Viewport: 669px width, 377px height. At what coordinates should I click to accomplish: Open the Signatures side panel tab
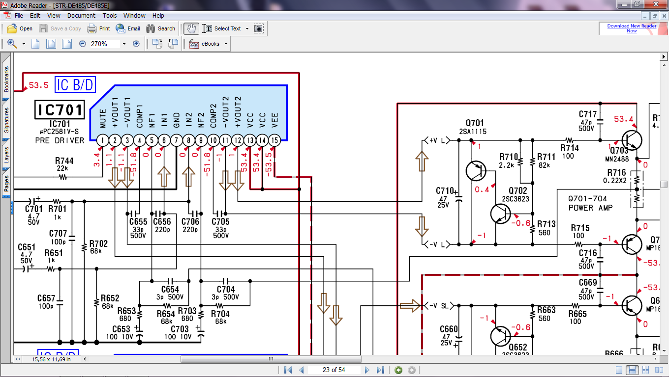coord(6,120)
